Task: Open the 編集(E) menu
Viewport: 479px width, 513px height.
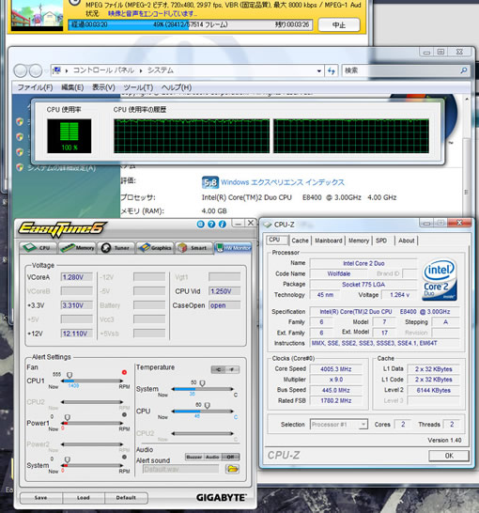Action: [72, 87]
